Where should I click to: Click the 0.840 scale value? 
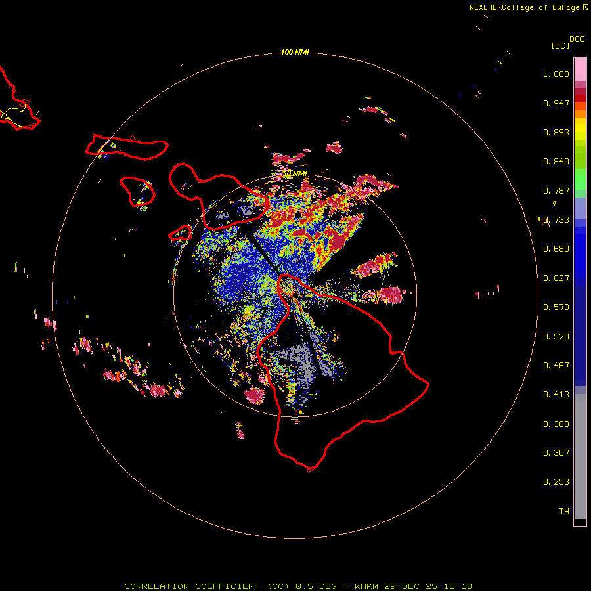pos(556,162)
